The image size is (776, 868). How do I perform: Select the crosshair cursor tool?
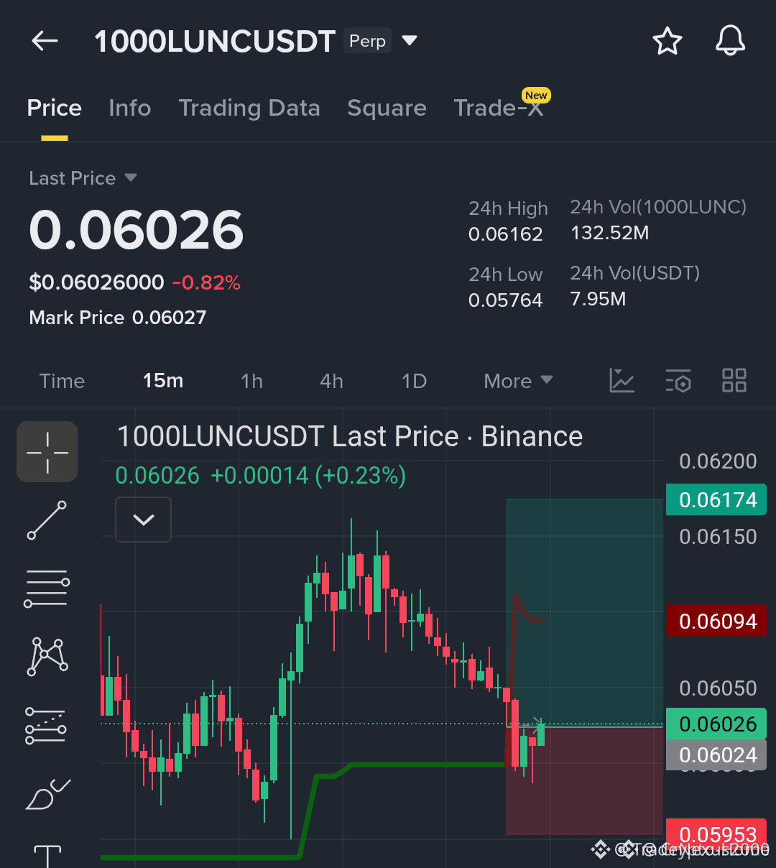[47, 452]
